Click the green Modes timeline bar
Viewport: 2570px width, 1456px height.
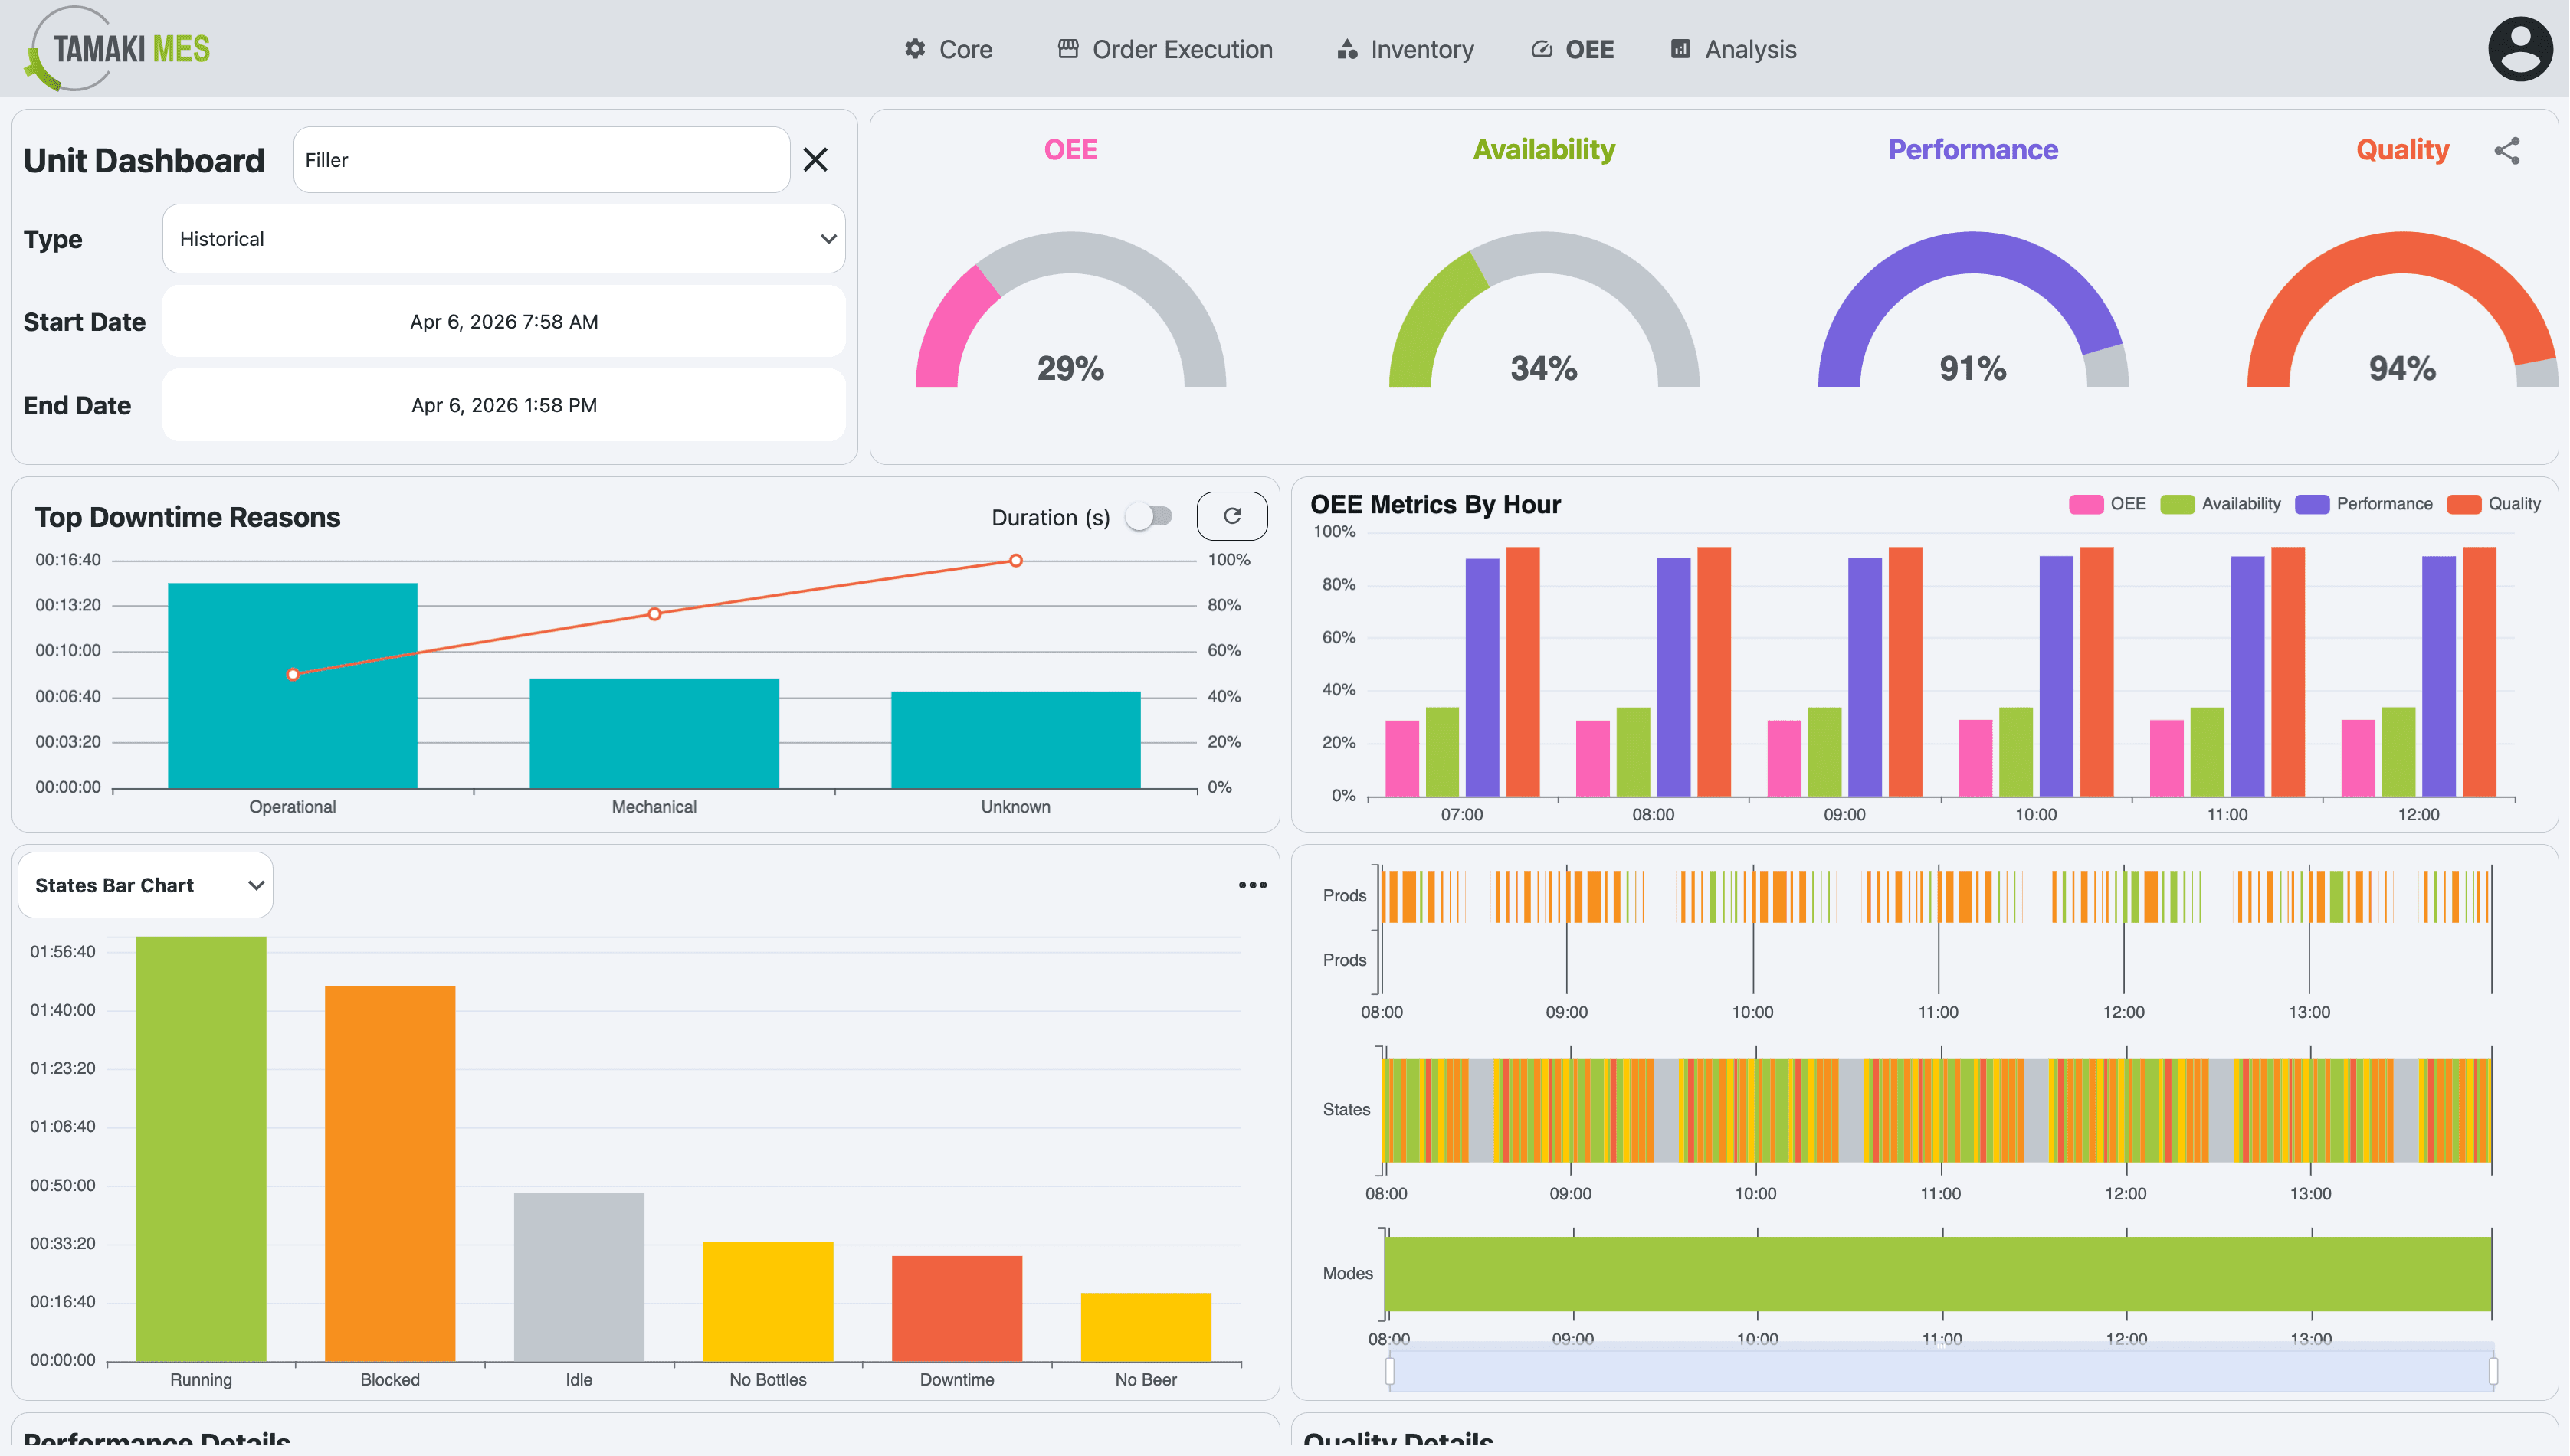point(1937,1274)
